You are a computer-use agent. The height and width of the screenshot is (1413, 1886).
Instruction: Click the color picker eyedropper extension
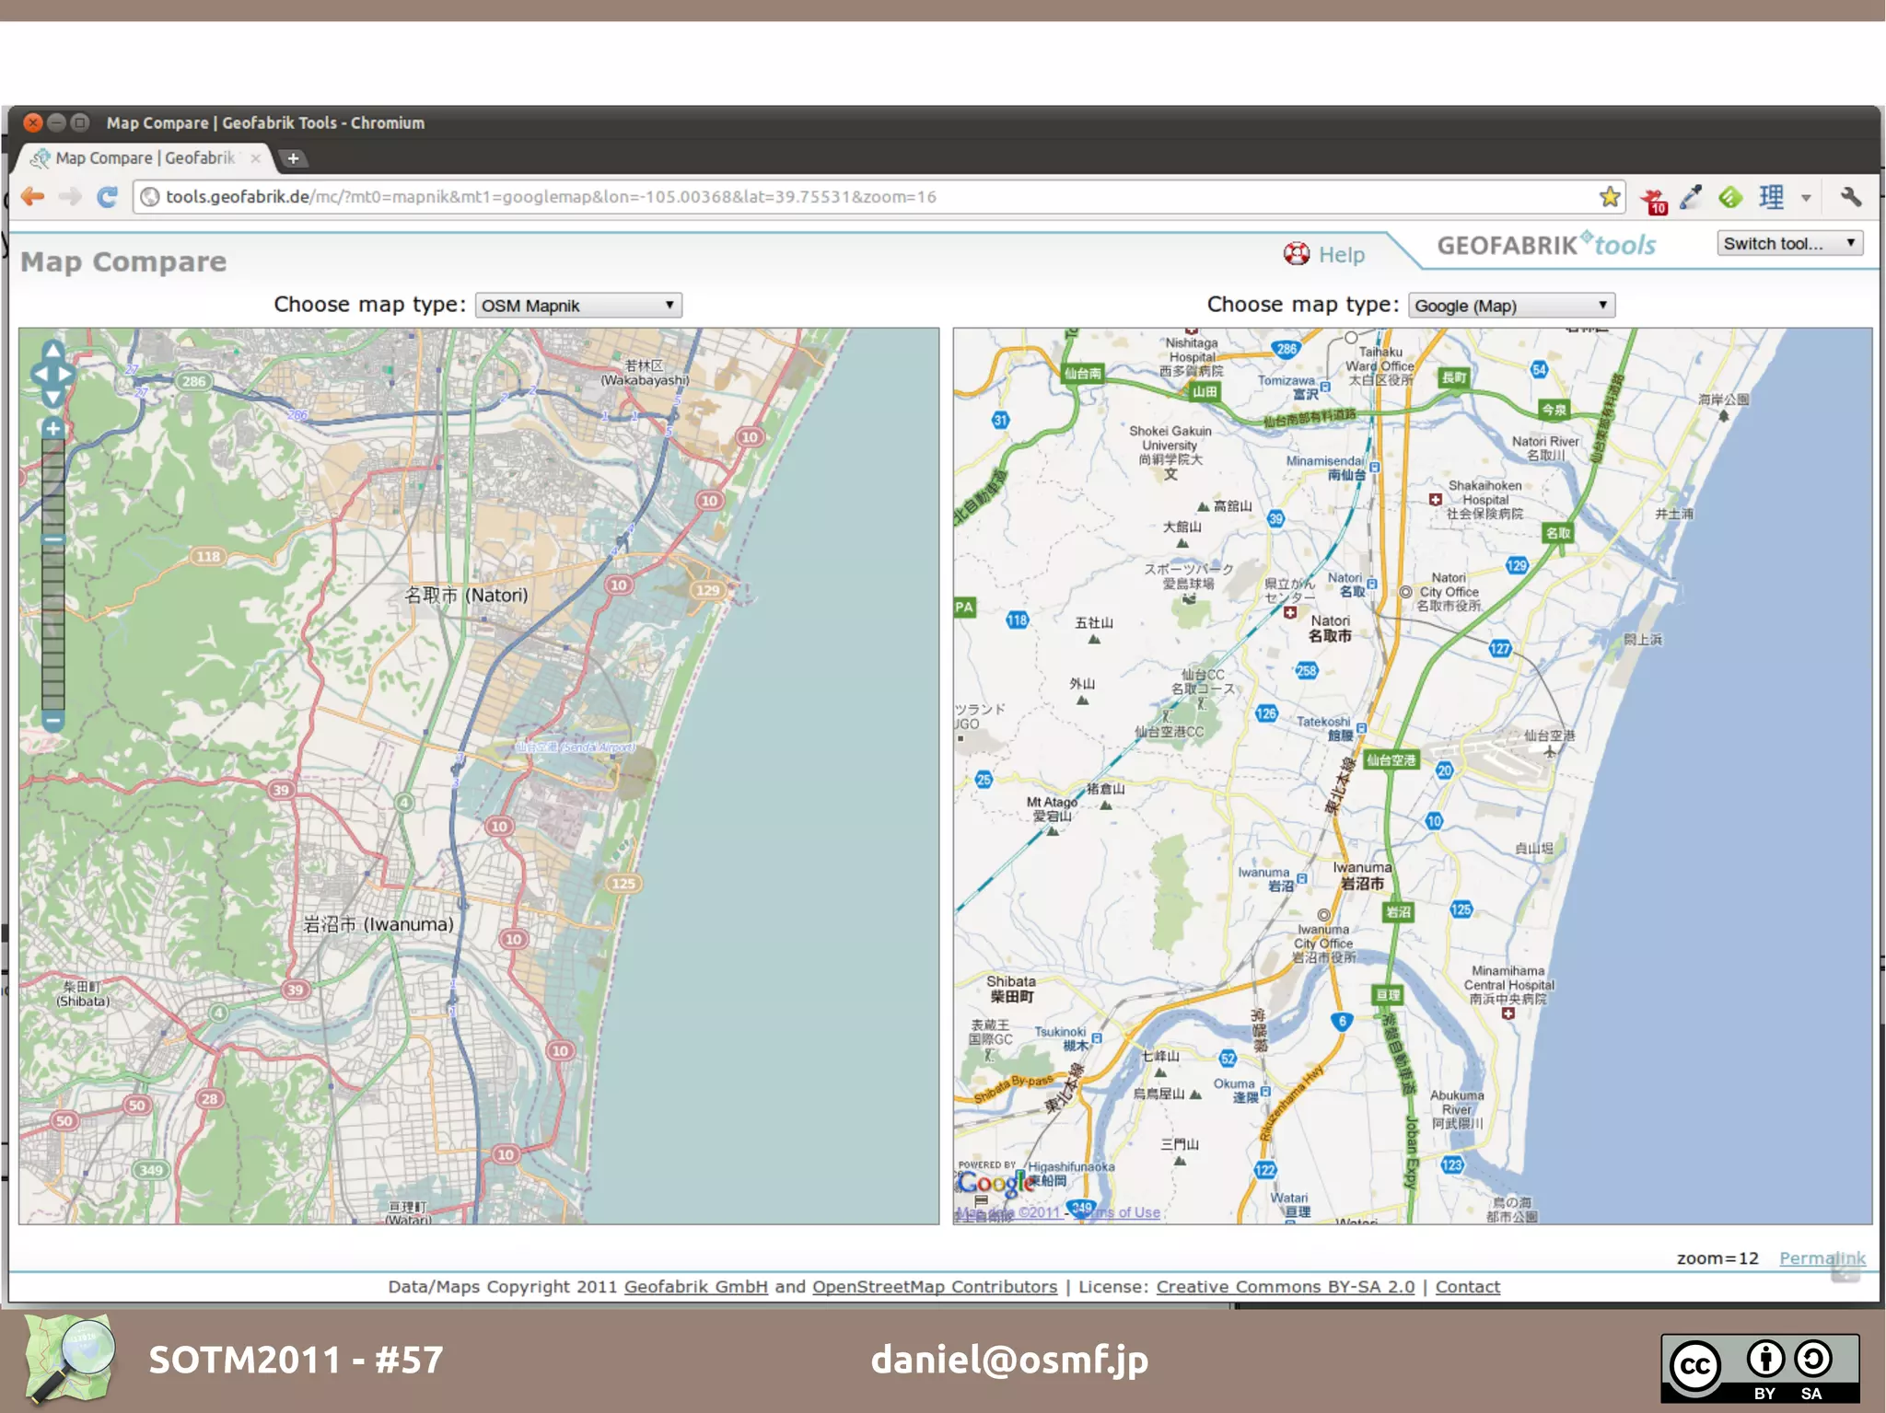(x=1691, y=197)
